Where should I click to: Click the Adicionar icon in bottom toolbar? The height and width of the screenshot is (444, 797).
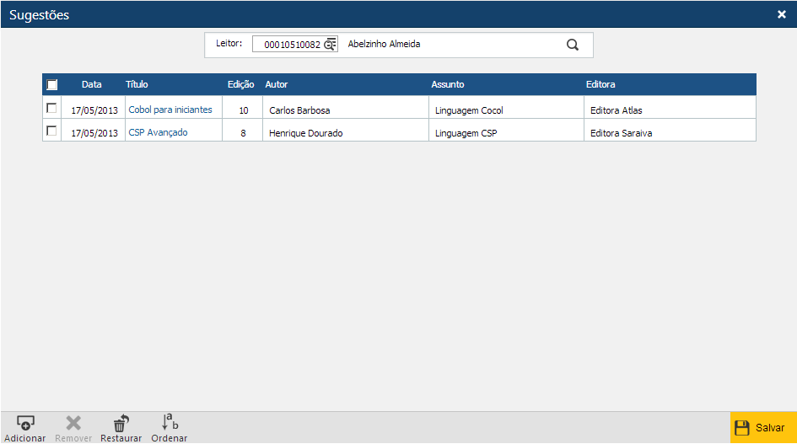point(24,423)
